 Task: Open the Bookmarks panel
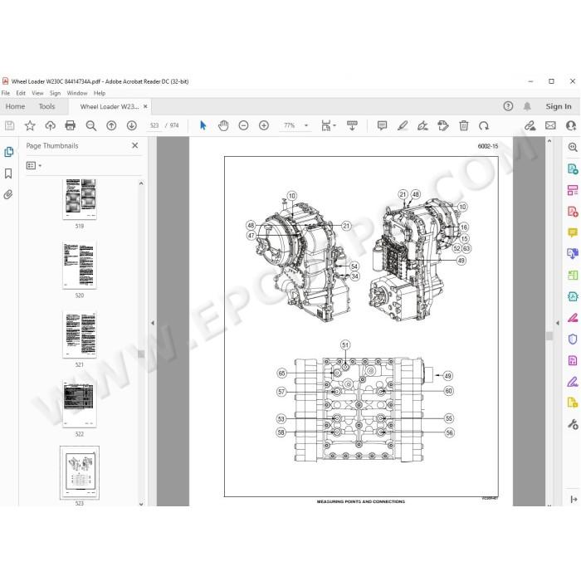tap(8, 173)
